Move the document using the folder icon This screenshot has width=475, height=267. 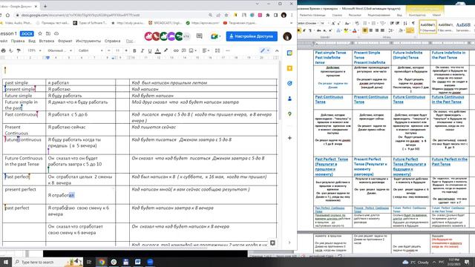pos(48,33)
